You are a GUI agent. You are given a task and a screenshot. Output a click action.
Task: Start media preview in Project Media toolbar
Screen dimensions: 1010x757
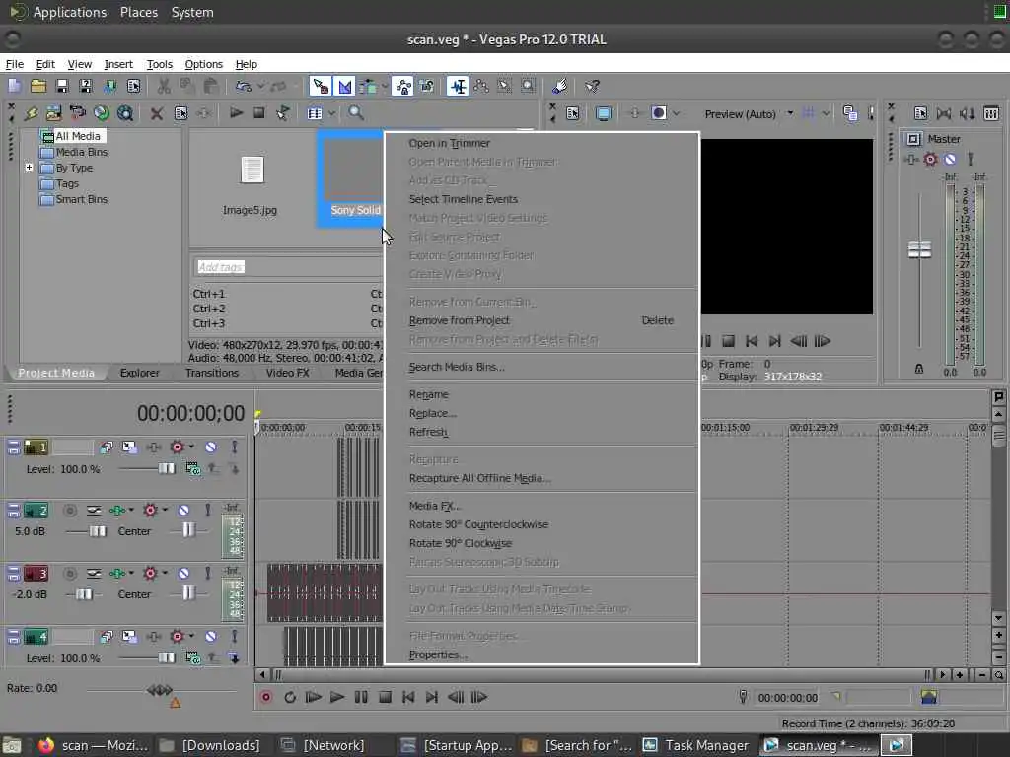[236, 113]
